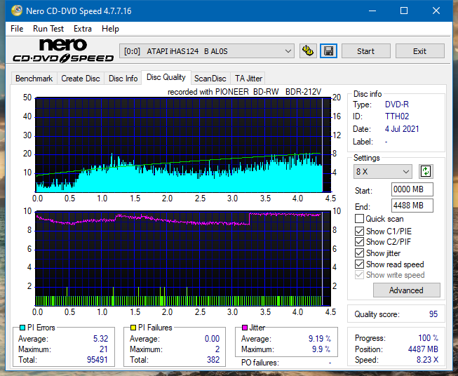The width and height of the screenshot is (458, 376).
Task: Open the 8 X speed dropdown
Action: click(x=383, y=171)
